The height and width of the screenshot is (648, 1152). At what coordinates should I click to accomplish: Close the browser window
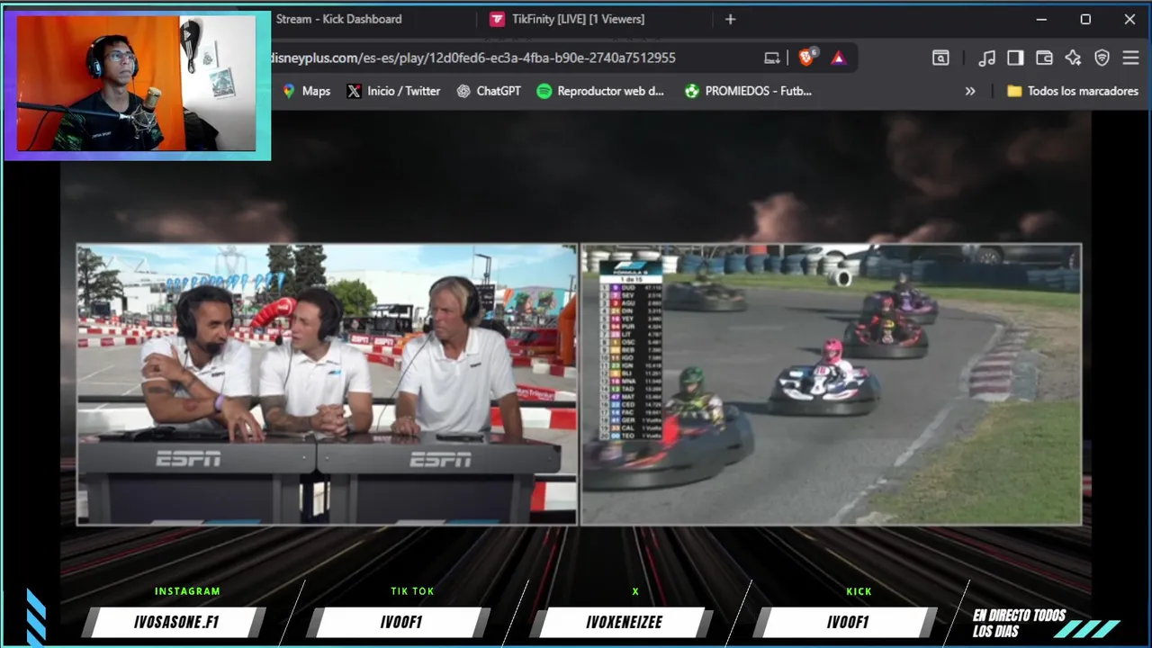tap(1129, 19)
